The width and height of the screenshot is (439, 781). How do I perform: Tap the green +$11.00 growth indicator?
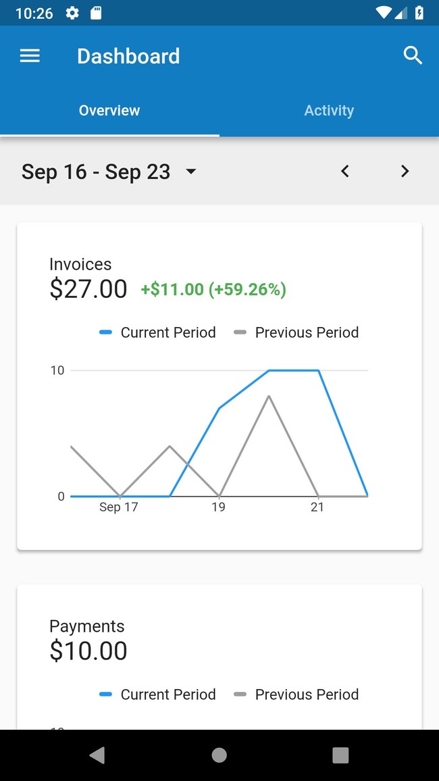(x=213, y=289)
